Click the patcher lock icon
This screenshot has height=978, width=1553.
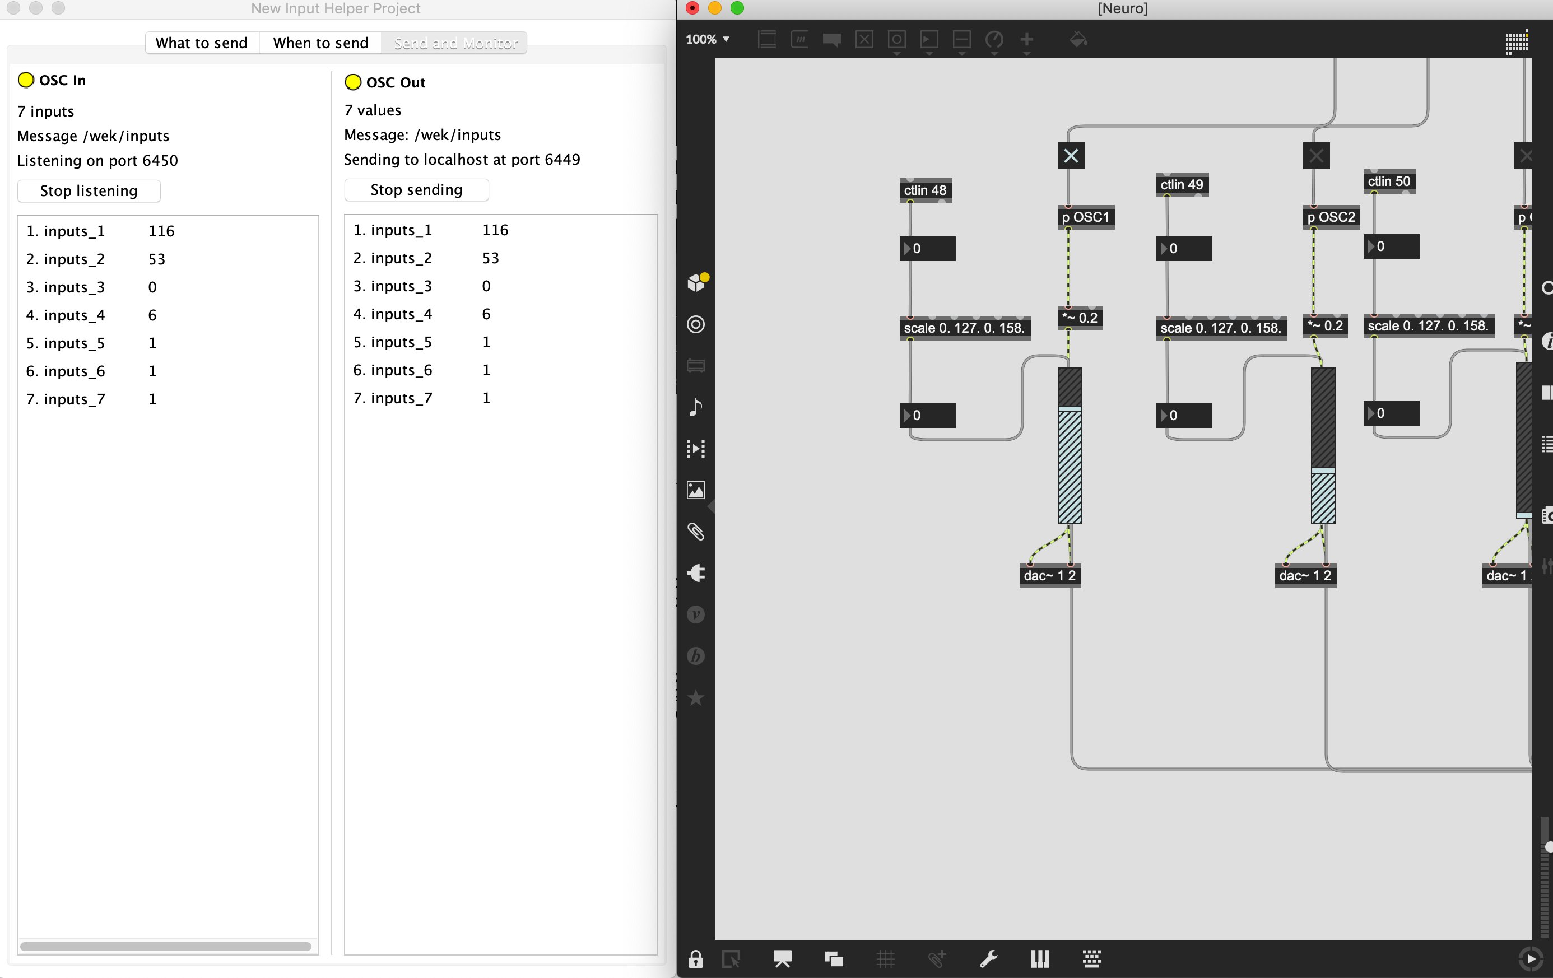pyautogui.click(x=695, y=960)
